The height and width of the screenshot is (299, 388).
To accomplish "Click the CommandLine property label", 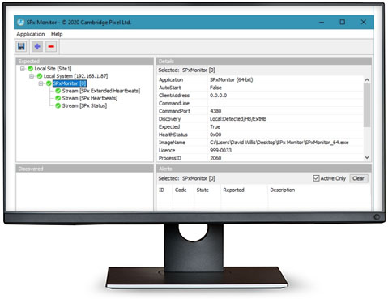I will 174,104.
